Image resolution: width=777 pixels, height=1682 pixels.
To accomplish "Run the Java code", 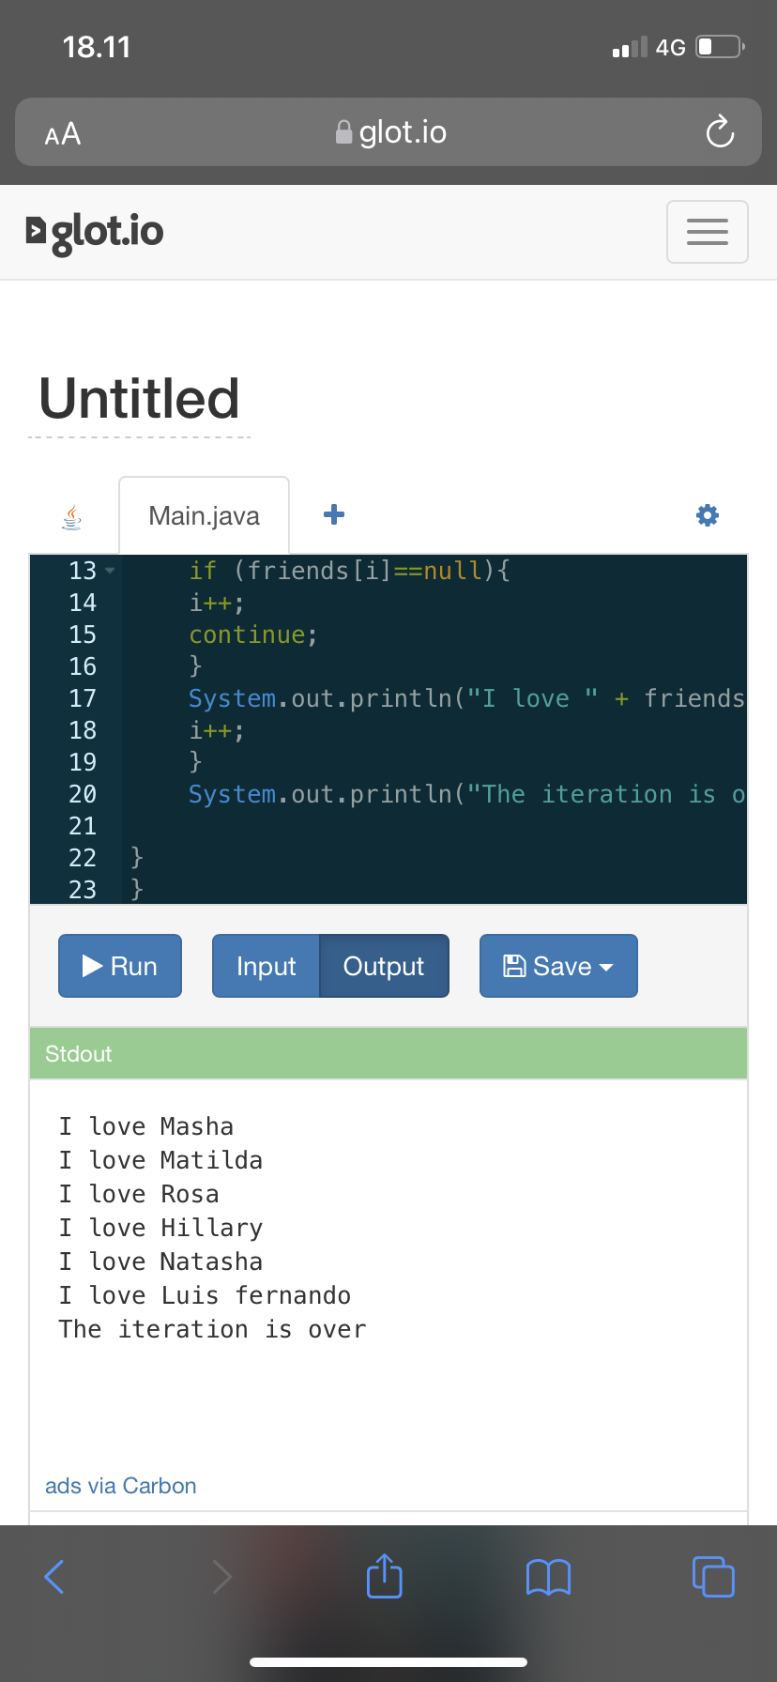I will 120,966.
